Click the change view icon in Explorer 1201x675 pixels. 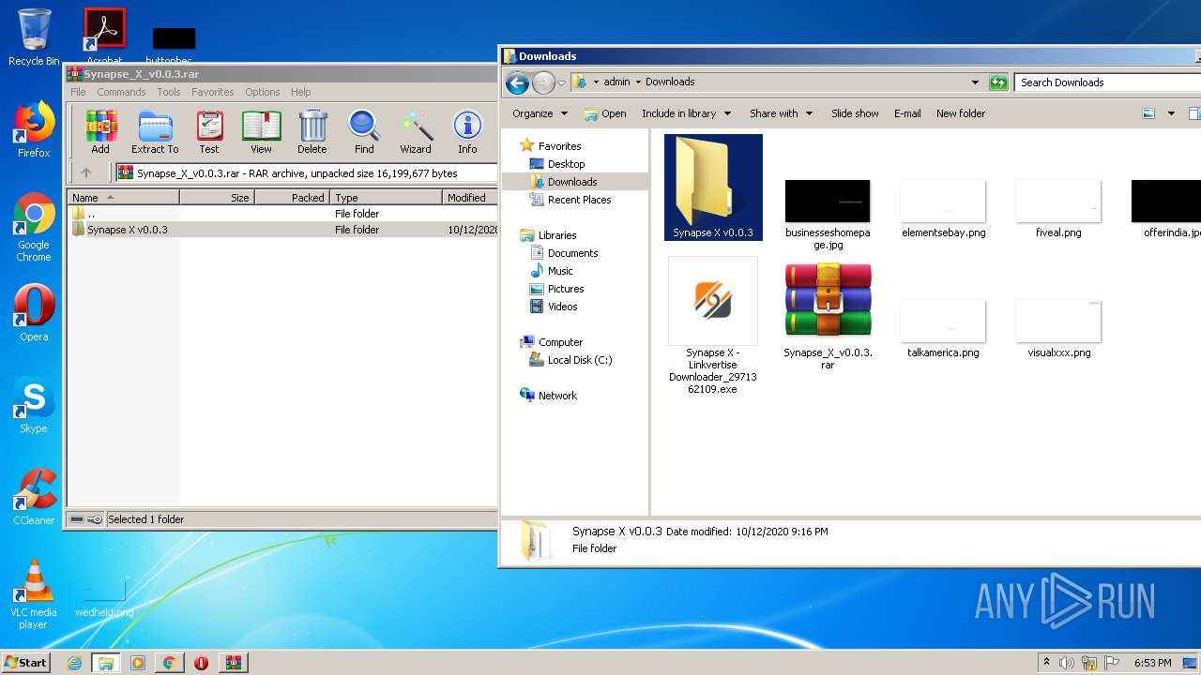click(1148, 113)
